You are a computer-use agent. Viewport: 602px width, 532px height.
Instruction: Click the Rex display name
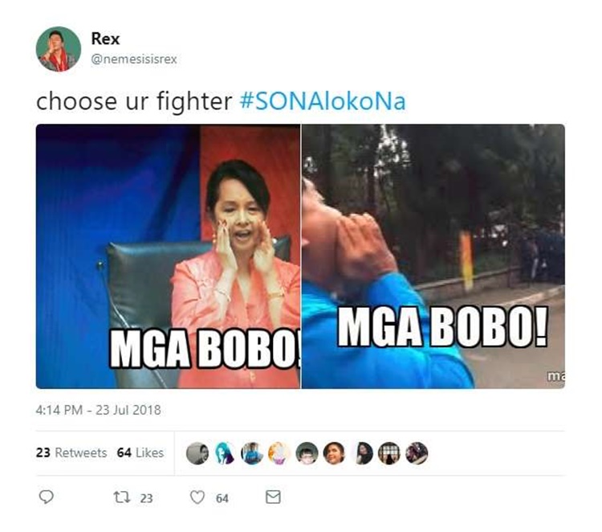pos(105,39)
